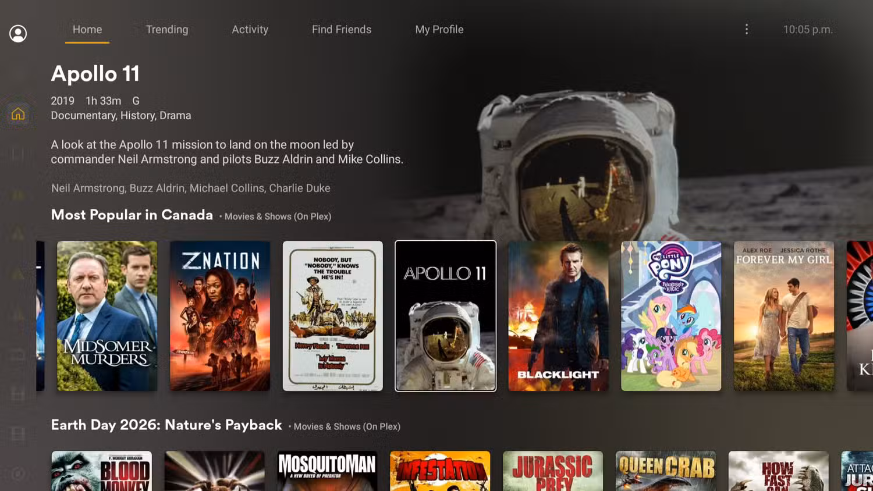Open the Forever My Girl poster
This screenshot has width=873, height=491.
click(784, 316)
